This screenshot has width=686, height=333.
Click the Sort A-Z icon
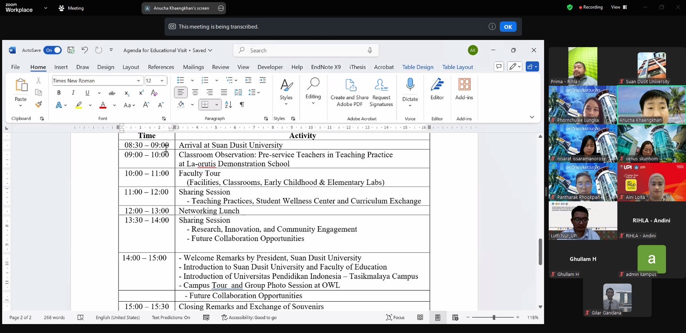coord(228,105)
